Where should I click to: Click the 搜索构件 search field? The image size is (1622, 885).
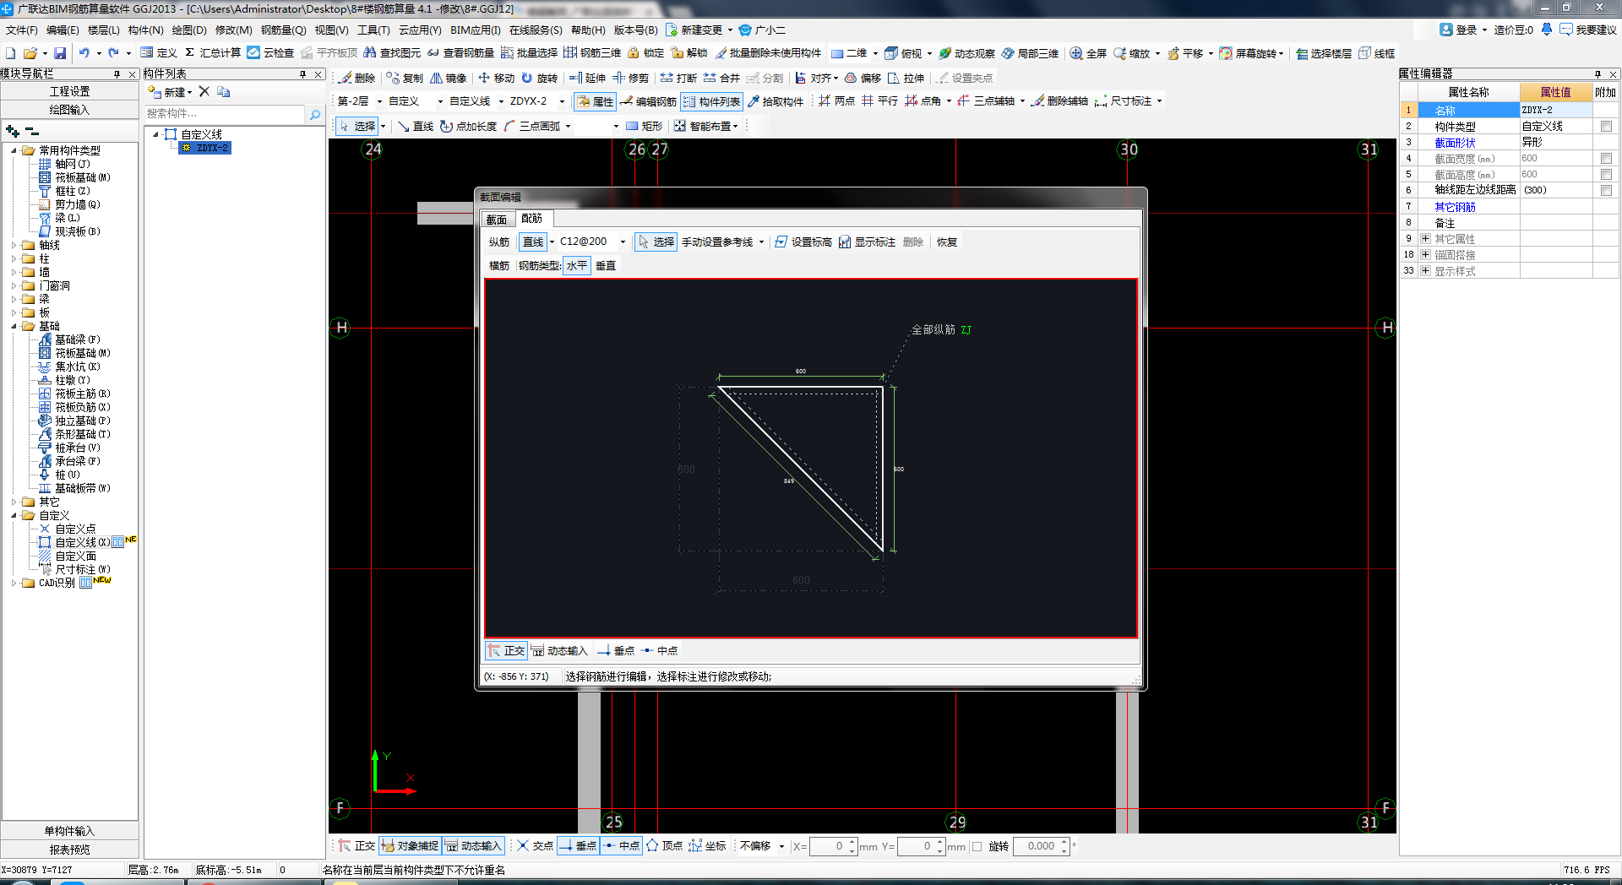[x=225, y=114]
